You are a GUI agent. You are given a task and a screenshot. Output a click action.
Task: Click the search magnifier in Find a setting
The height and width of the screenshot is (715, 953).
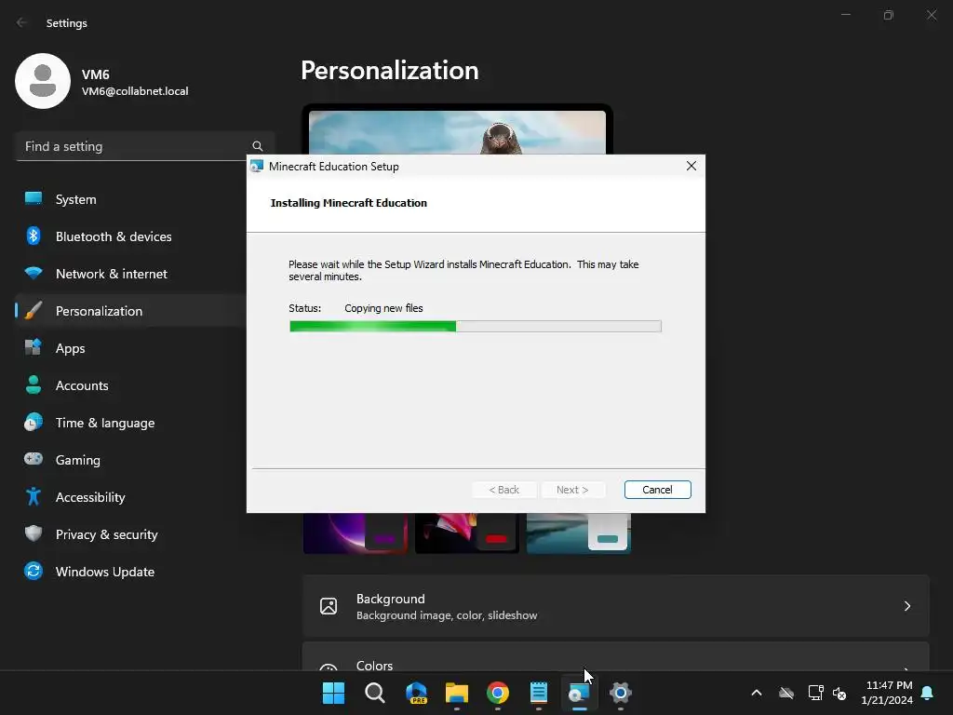click(x=258, y=146)
